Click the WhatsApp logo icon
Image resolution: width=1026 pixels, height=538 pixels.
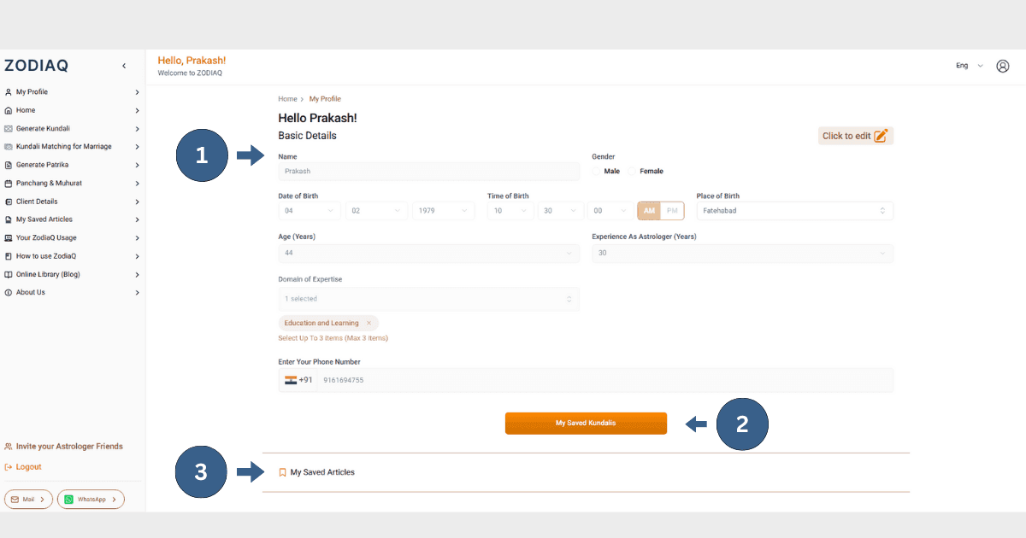[69, 499]
